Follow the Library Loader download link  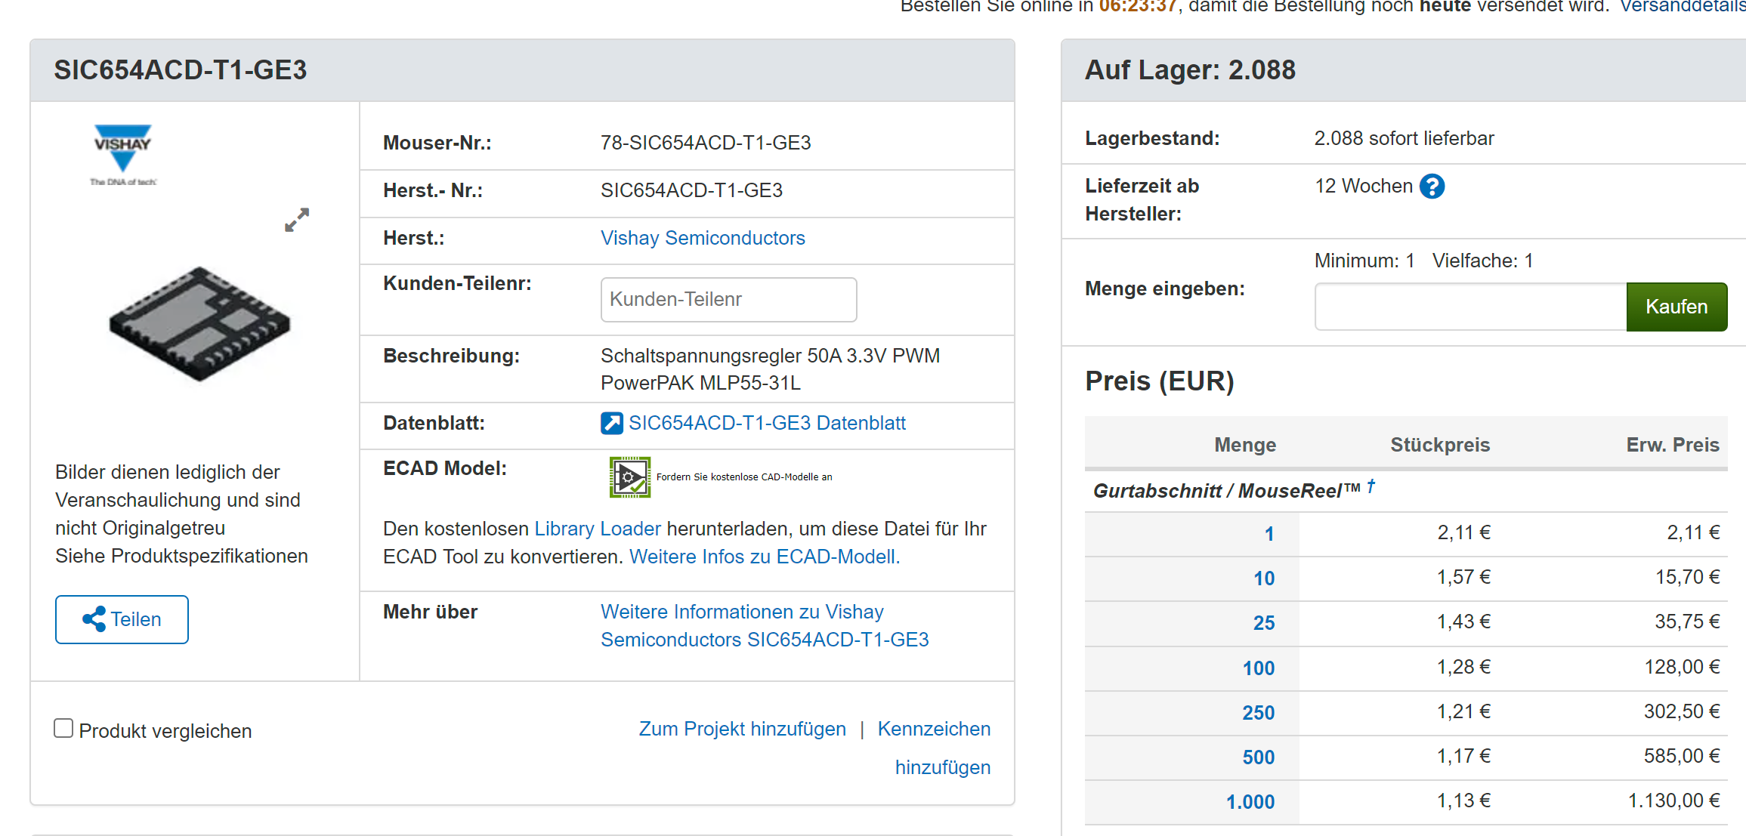point(597,529)
